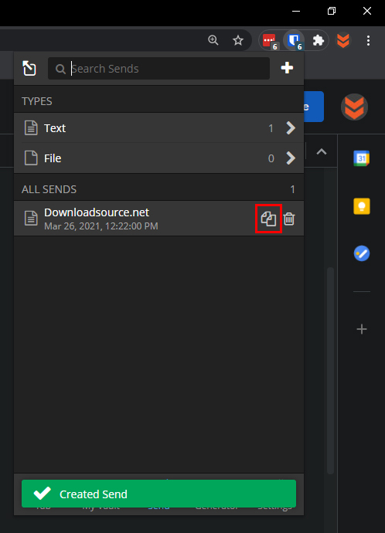Copy the Downloadsource.net send link

pyautogui.click(x=268, y=219)
